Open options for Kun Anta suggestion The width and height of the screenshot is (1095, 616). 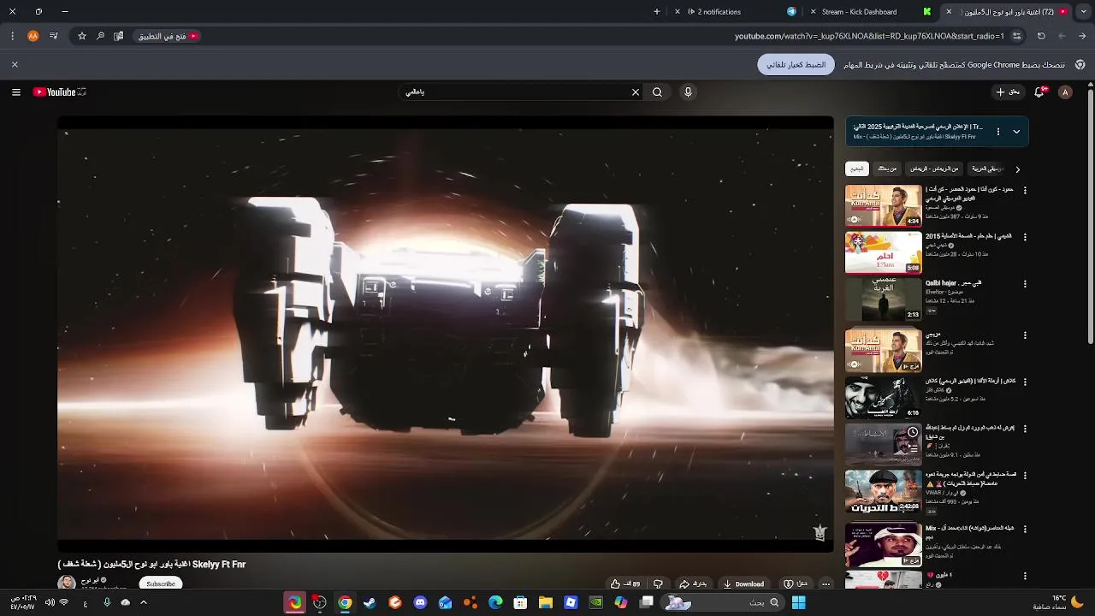[1025, 191]
